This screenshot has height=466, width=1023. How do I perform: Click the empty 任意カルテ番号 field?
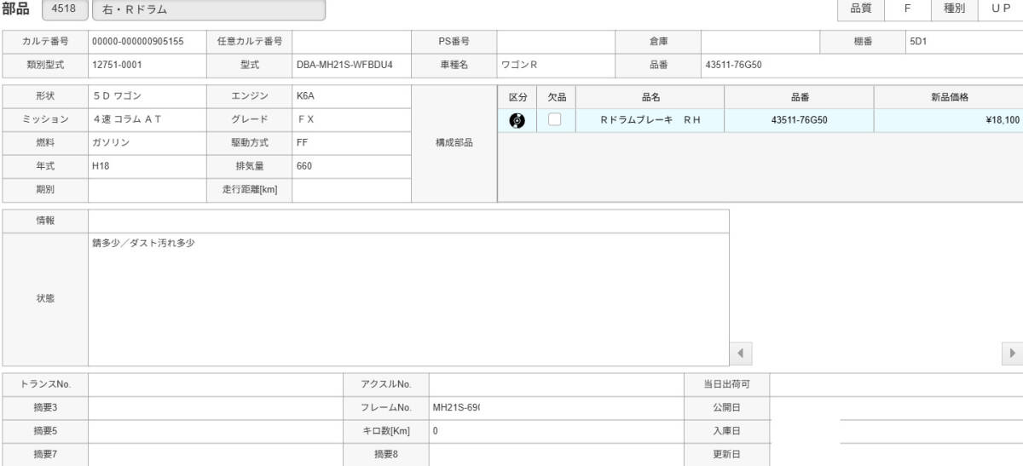pyautogui.click(x=351, y=41)
